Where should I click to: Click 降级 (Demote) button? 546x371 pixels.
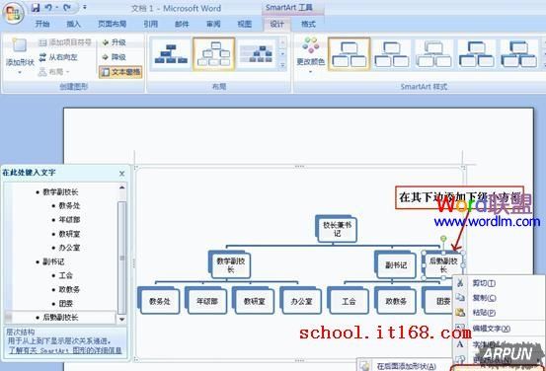(x=114, y=57)
